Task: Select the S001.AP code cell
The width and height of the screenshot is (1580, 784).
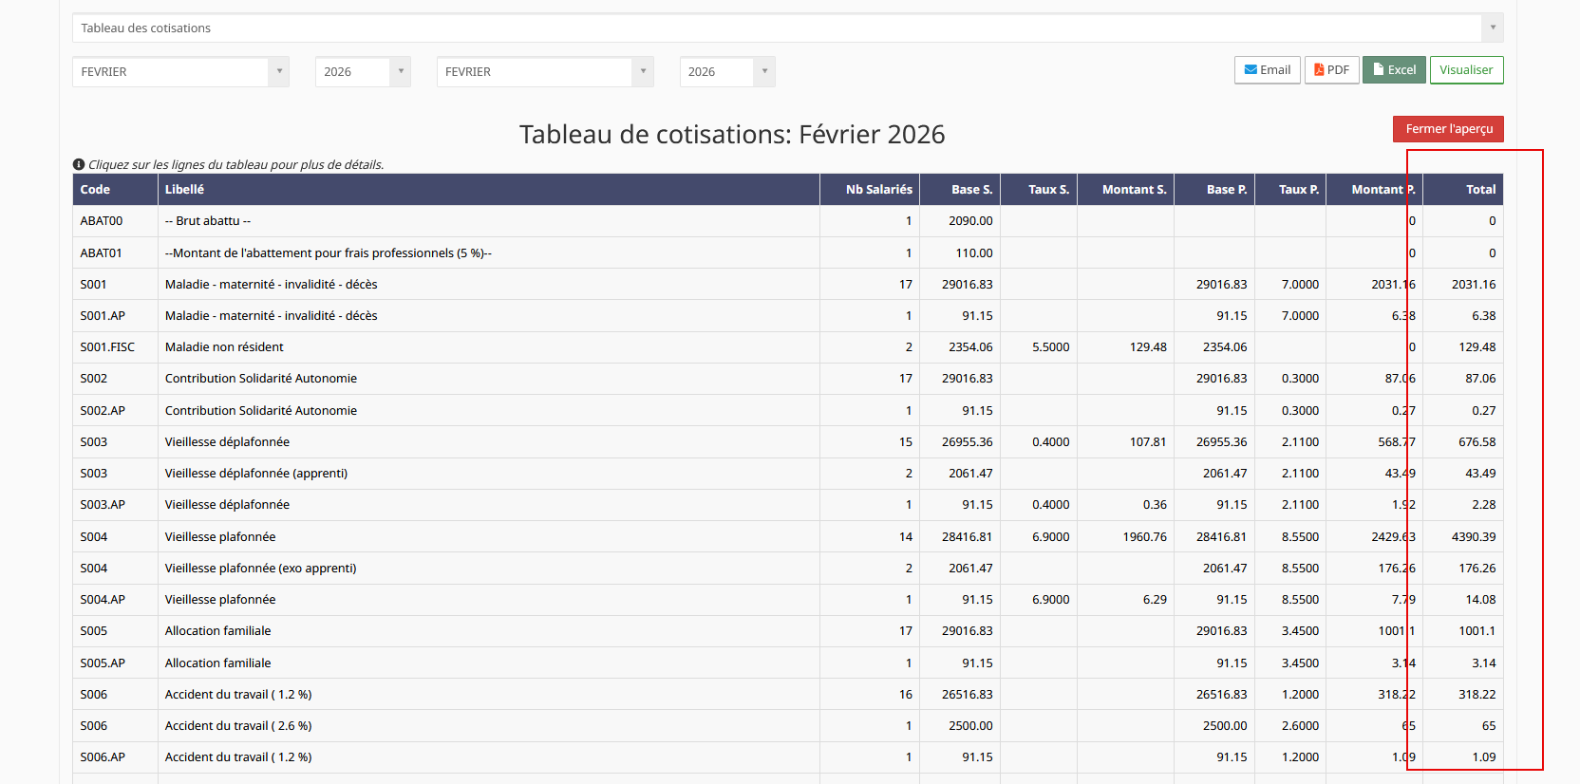Action: pyautogui.click(x=115, y=316)
